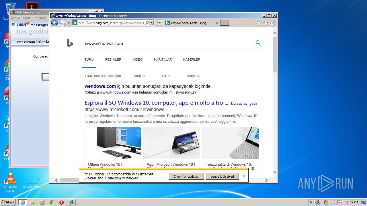Click the vertical scrollbar up arrow
The image size is (367, 206).
[x=275, y=33]
